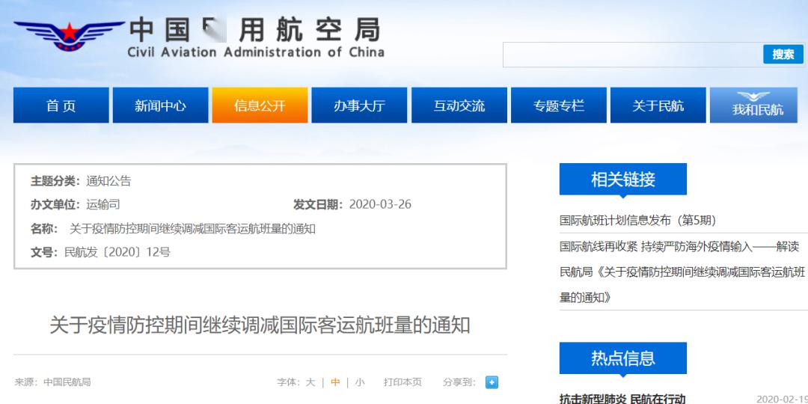Click the 相关链接 section header
This screenshot has height=404, width=808.
click(x=623, y=180)
